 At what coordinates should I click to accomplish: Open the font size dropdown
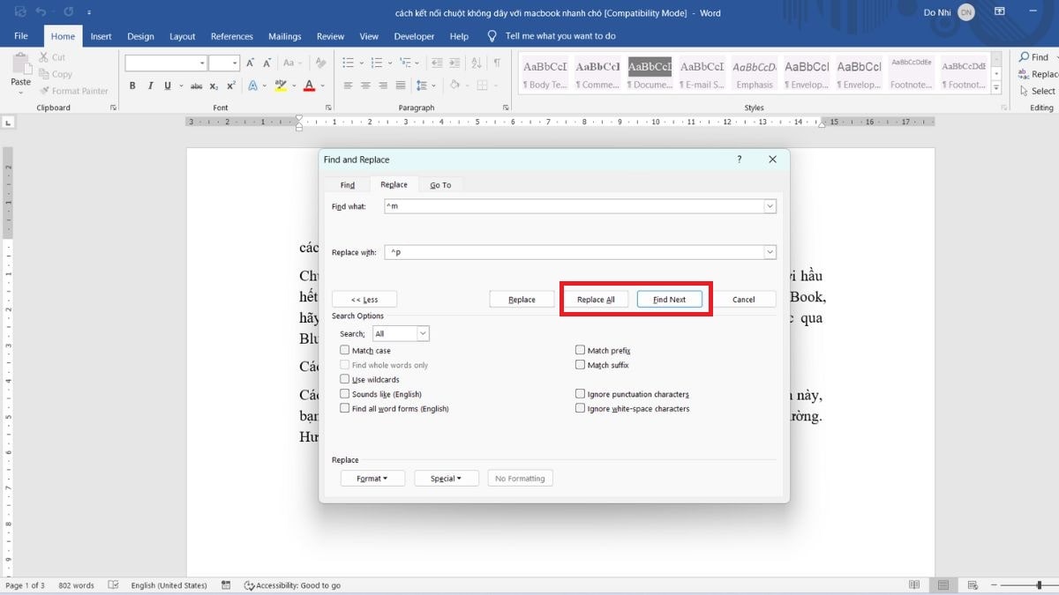pyautogui.click(x=235, y=63)
